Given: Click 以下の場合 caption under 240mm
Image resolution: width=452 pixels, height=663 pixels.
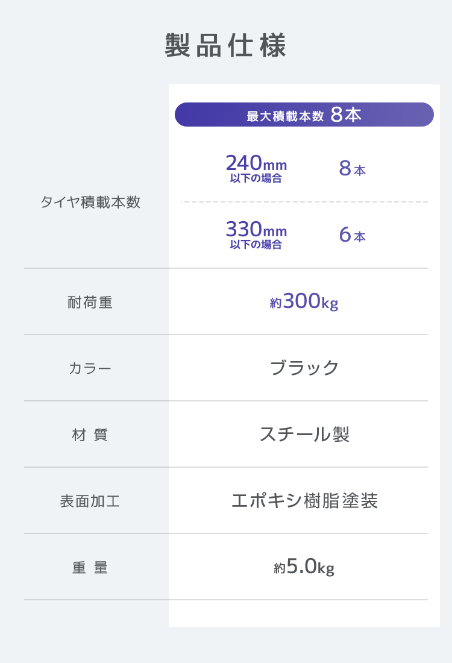Looking at the screenshot, I should [256, 178].
